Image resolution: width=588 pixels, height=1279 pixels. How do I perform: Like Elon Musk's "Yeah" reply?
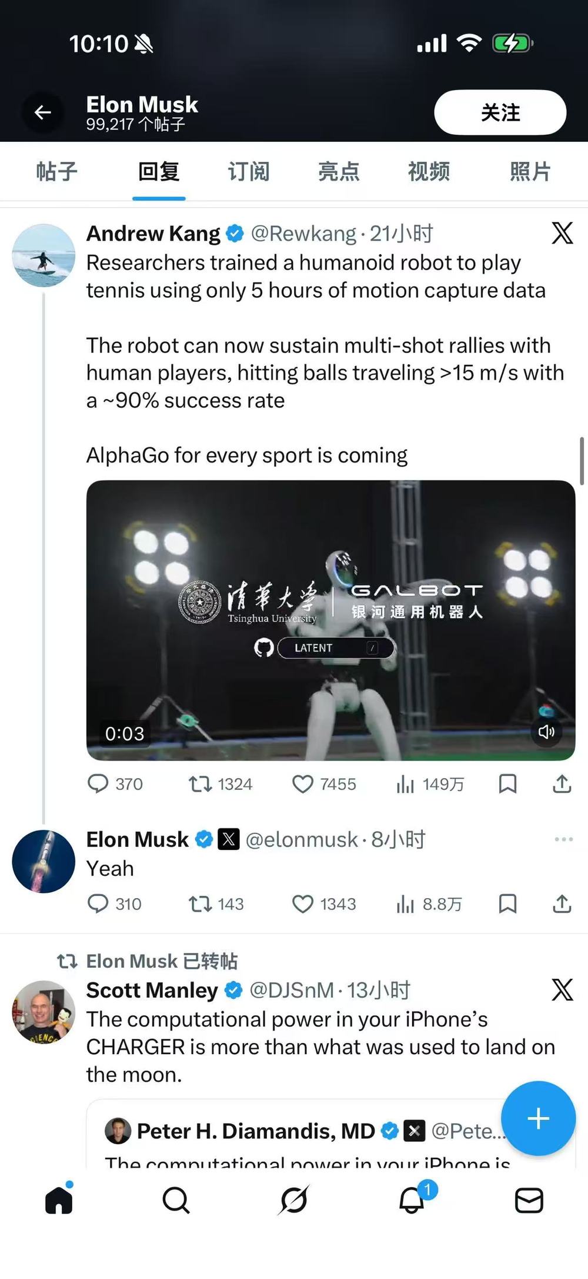coord(303,903)
